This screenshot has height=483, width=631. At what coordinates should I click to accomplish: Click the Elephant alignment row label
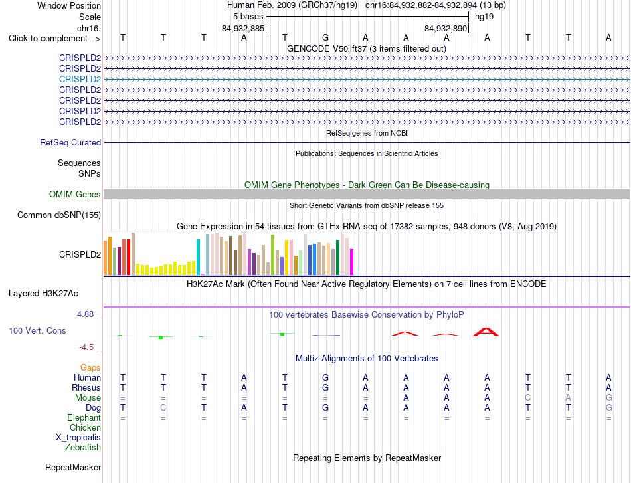tap(84, 417)
